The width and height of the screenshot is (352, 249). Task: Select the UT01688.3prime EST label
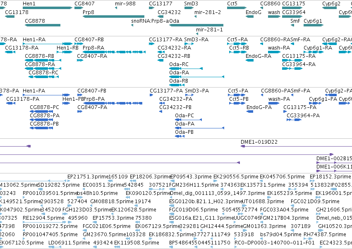click(x=263, y=201)
